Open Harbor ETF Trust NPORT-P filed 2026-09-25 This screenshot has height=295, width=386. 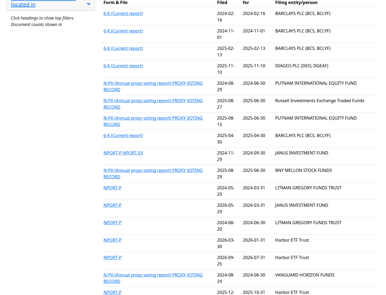point(113,257)
